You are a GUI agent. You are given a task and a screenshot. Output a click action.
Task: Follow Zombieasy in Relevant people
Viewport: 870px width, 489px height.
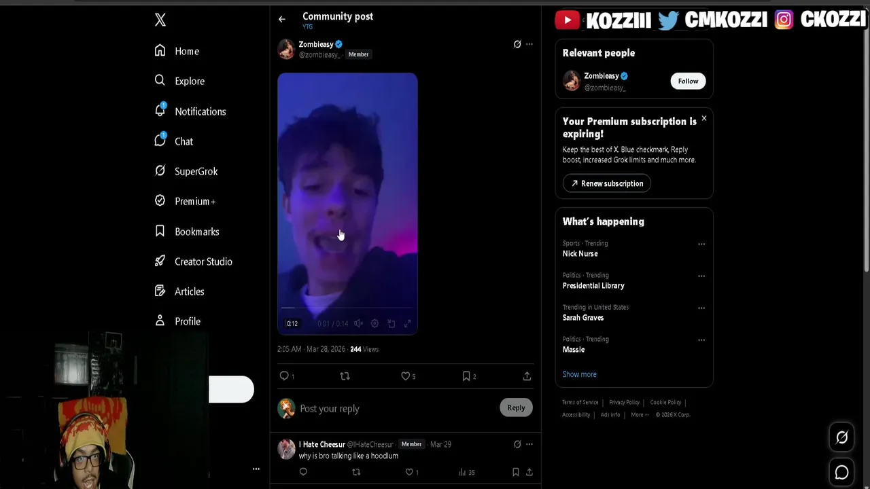pos(688,81)
